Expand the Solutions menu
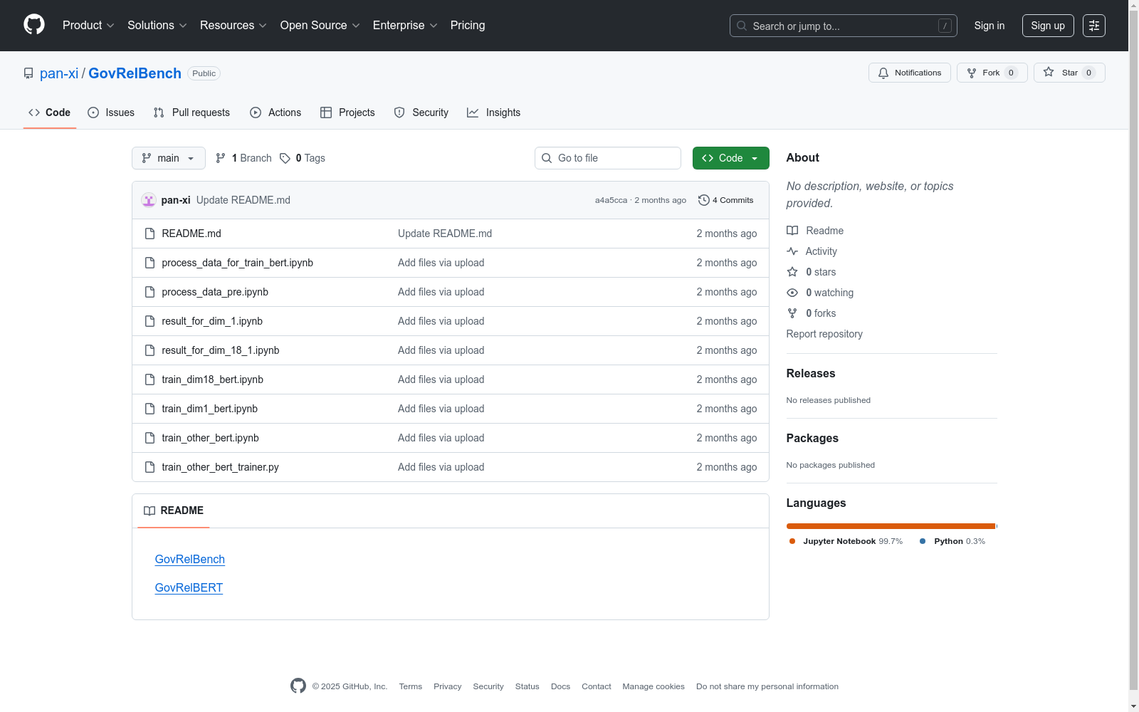Screen dimensions: 1139x712 pos(157,26)
